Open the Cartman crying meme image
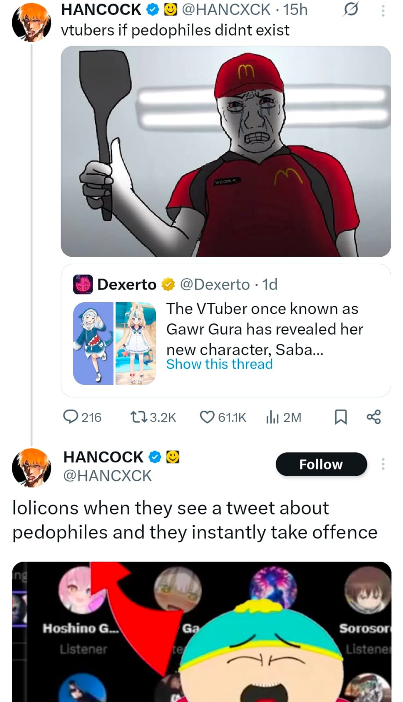 pyautogui.click(x=201, y=632)
